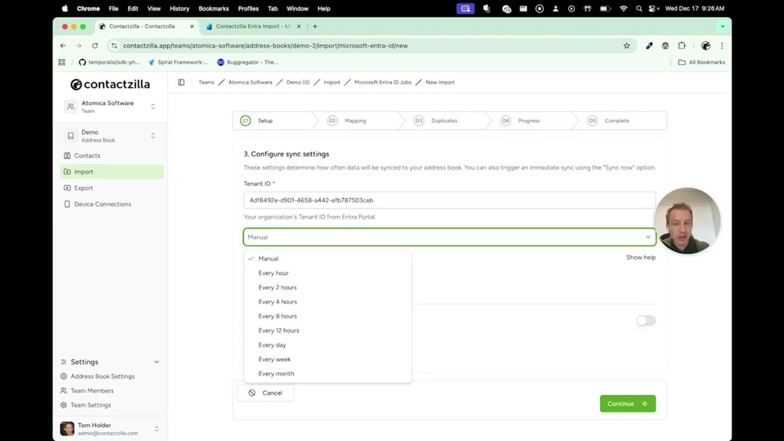Reload the page in Chrome
This screenshot has height=441, width=784.
tap(95, 46)
